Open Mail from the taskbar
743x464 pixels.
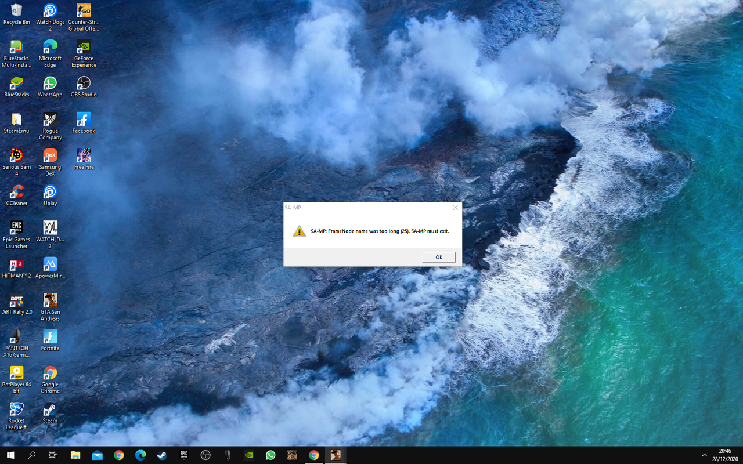[x=97, y=455]
